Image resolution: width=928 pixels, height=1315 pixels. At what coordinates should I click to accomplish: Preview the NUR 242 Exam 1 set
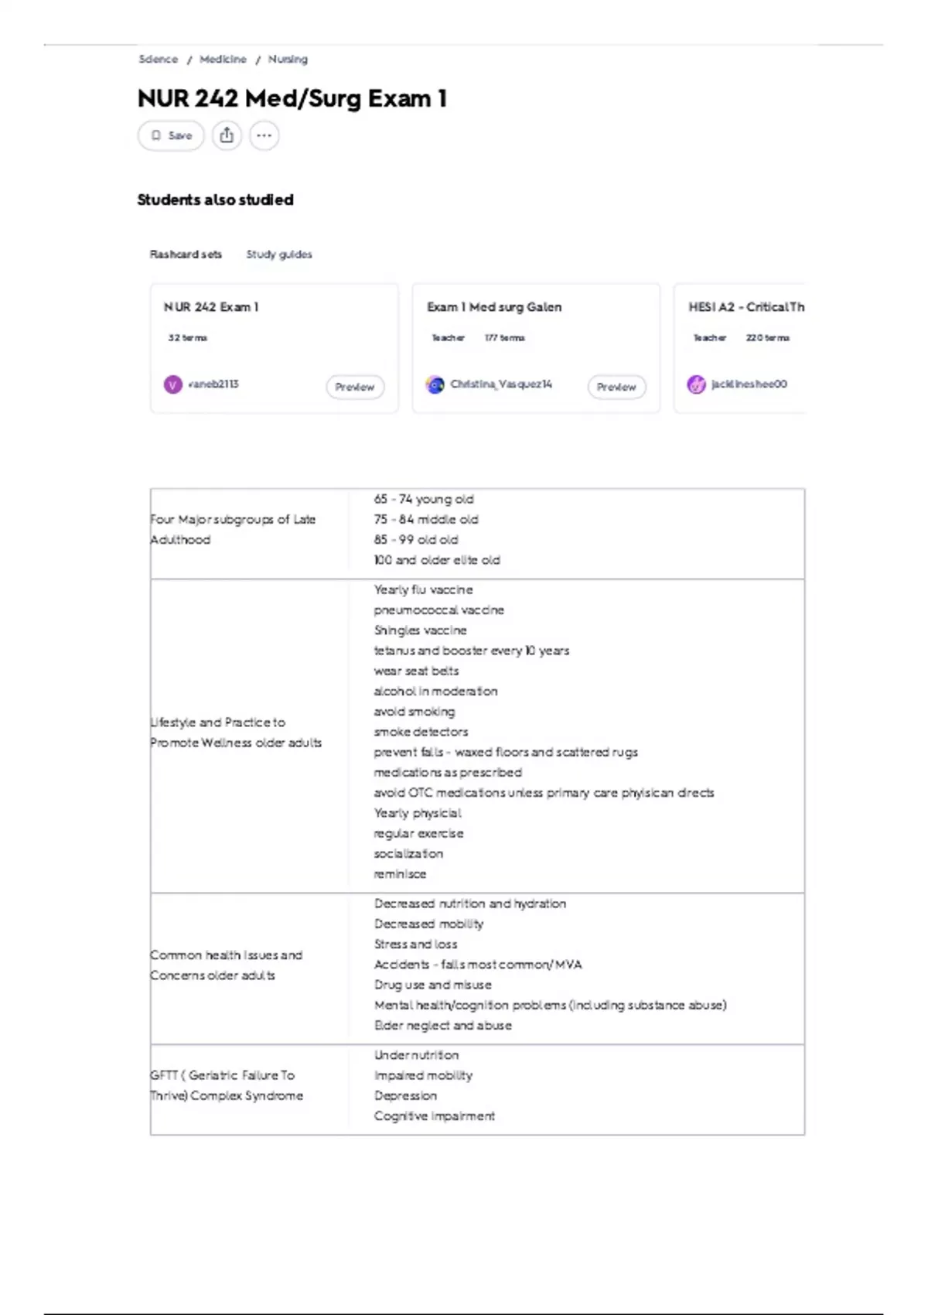pyautogui.click(x=355, y=387)
